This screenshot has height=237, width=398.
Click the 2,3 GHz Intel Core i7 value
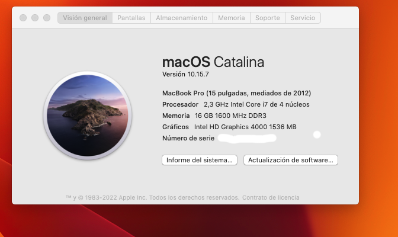[256, 104]
